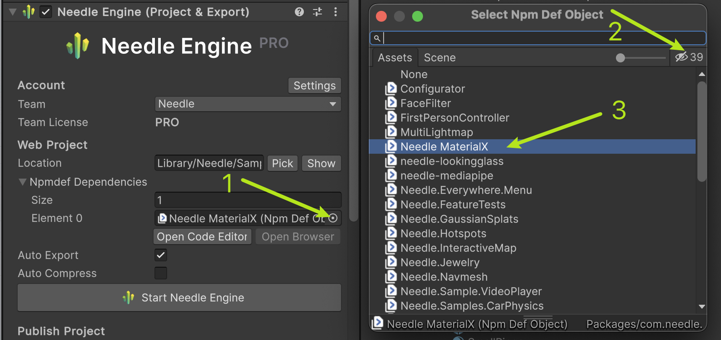Screen dimensions: 721x340
Task: Click the icon size slider handle
Action: 620,57
